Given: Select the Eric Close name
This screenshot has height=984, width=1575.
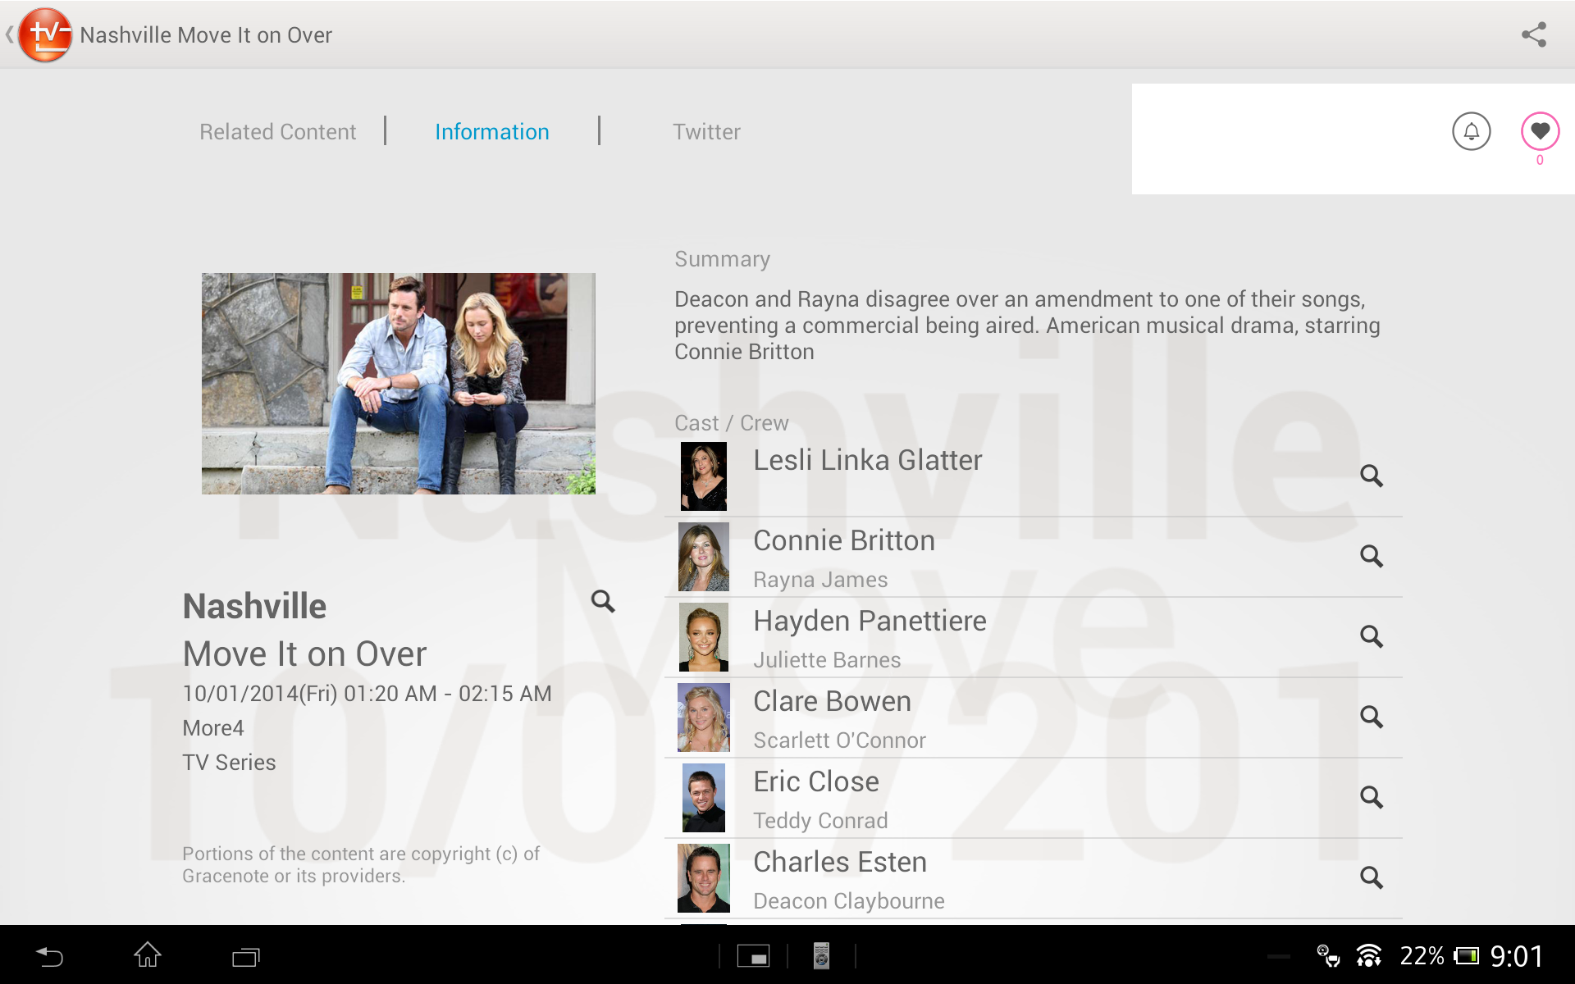Looking at the screenshot, I should pyautogui.click(x=816, y=781).
